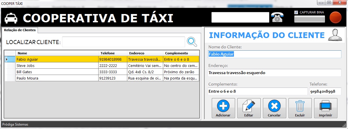
Task: Click cell Na ponta da esqu...
Action: click(181, 78)
